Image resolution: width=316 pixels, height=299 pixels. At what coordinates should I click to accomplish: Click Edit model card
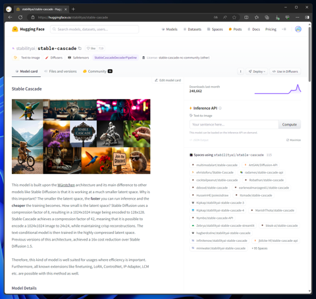(x=168, y=80)
